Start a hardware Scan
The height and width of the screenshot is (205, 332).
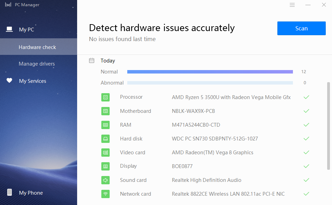click(x=301, y=28)
